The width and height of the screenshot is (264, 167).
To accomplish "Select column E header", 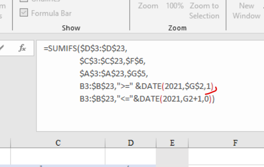I will pos(172,143).
